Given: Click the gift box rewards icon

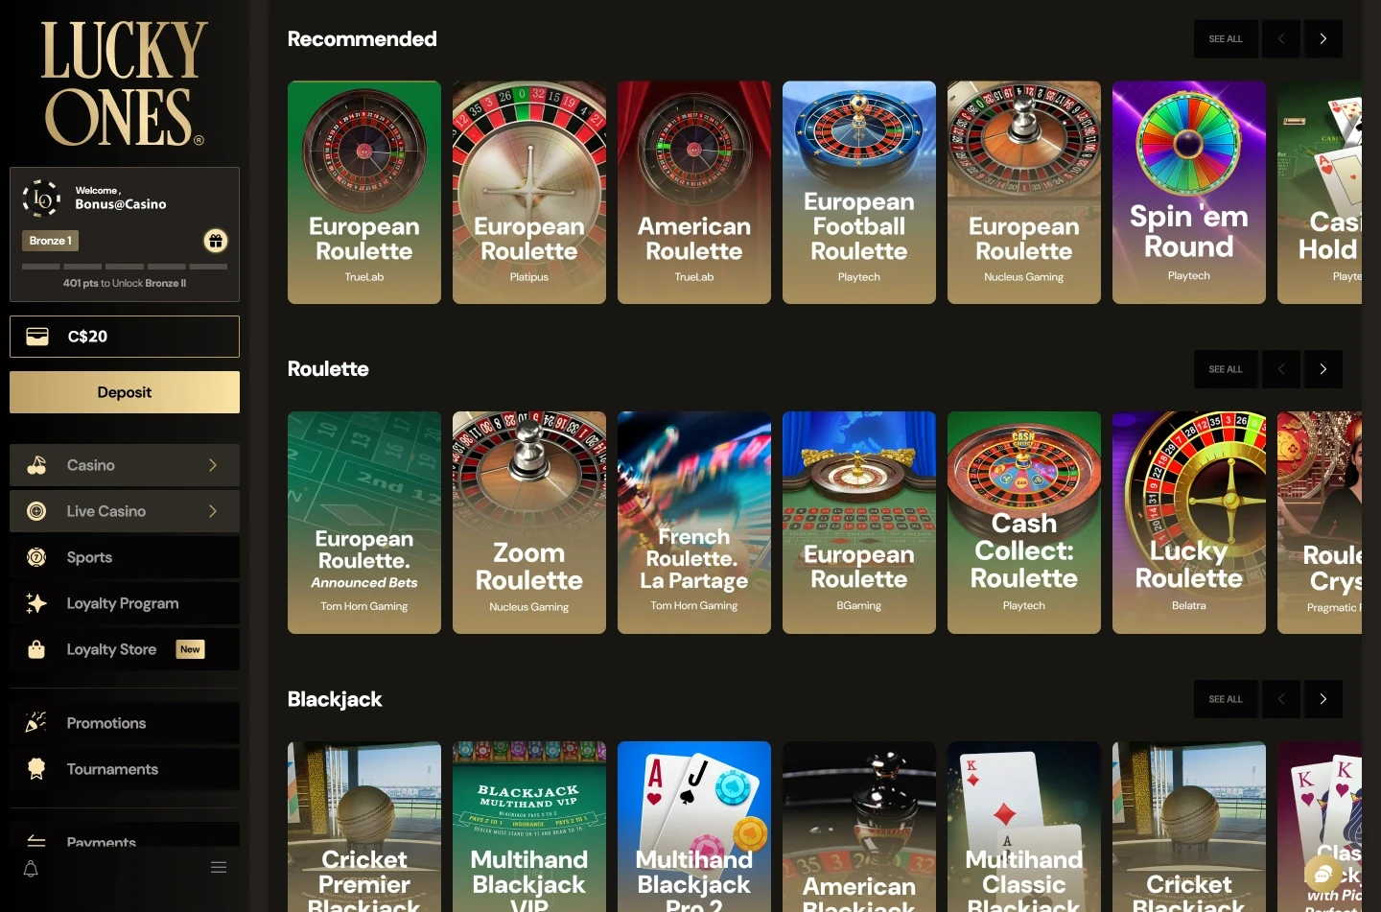Looking at the screenshot, I should pyautogui.click(x=216, y=241).
